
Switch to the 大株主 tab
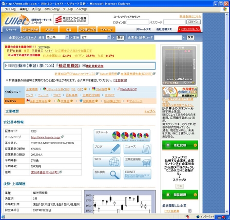49,30
